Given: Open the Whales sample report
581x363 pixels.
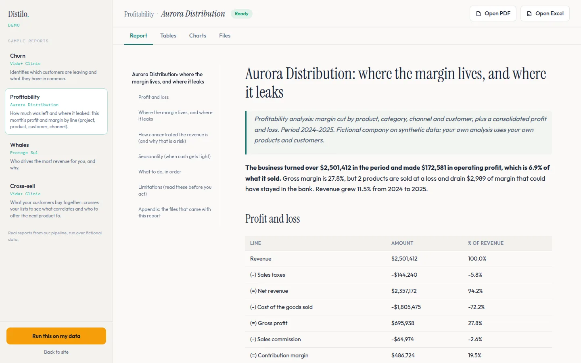Looking at the screenshot, I should coord(56,156).
